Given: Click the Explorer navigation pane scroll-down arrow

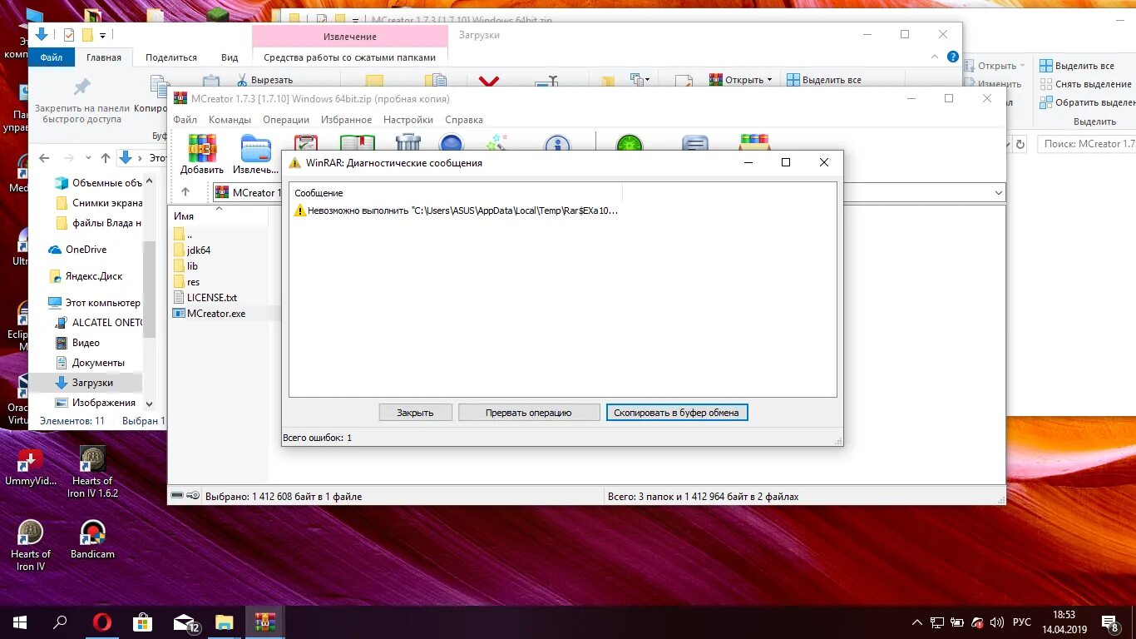Looking at the screenshot, I should [x=150, y=404].
